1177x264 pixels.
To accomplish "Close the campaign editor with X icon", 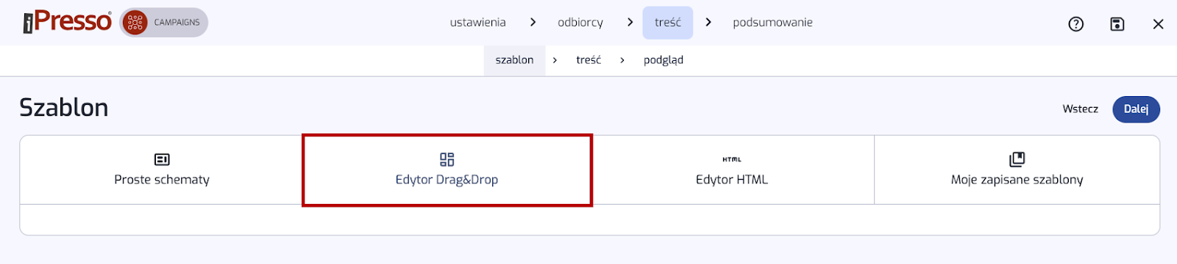I will pyautogui.click(x=1158, y=24).
